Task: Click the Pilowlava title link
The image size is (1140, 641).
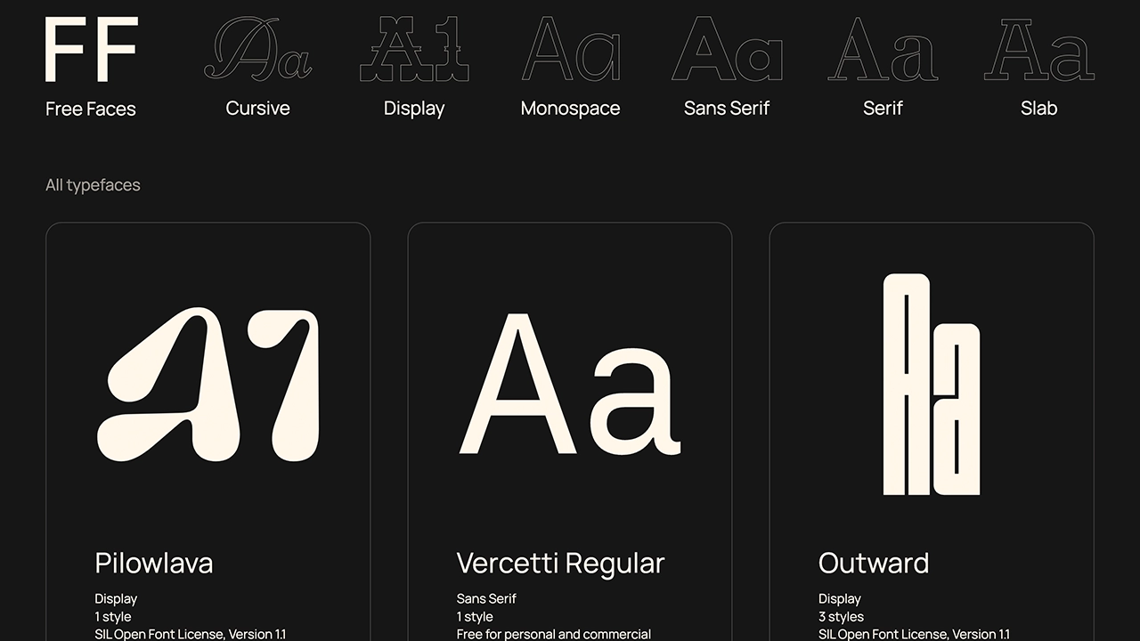Action: (154, 563)
